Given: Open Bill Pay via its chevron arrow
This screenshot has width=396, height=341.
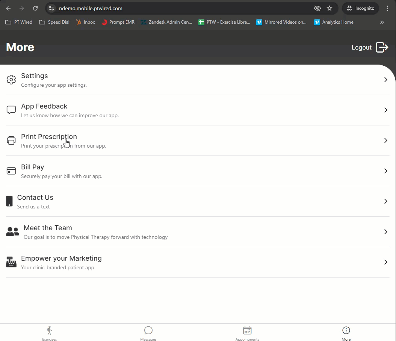Looking at the screenshot, I should pyautogui.click(x=385, y=171).
